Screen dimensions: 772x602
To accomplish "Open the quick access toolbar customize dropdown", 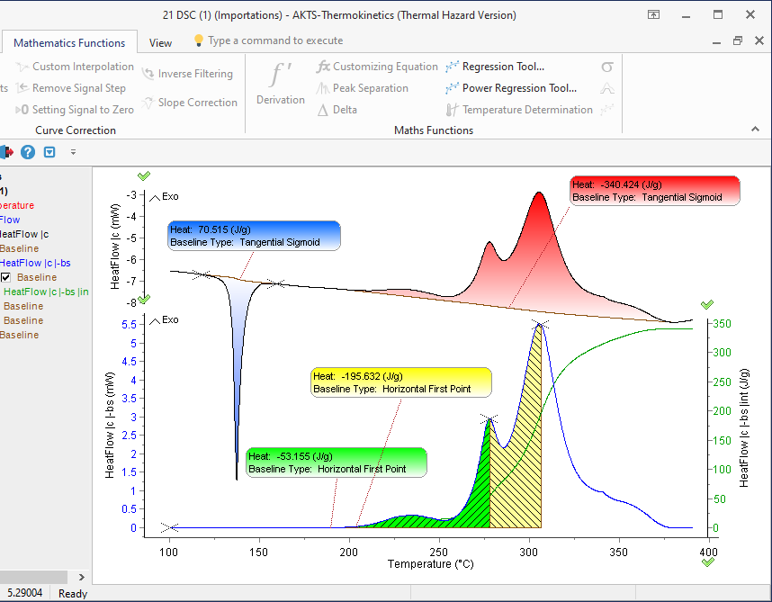I will click(x=74, y=152).
